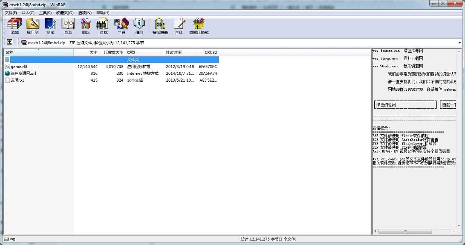
Task: Sort by 修改时间 column header
Action: click(180, 52)
